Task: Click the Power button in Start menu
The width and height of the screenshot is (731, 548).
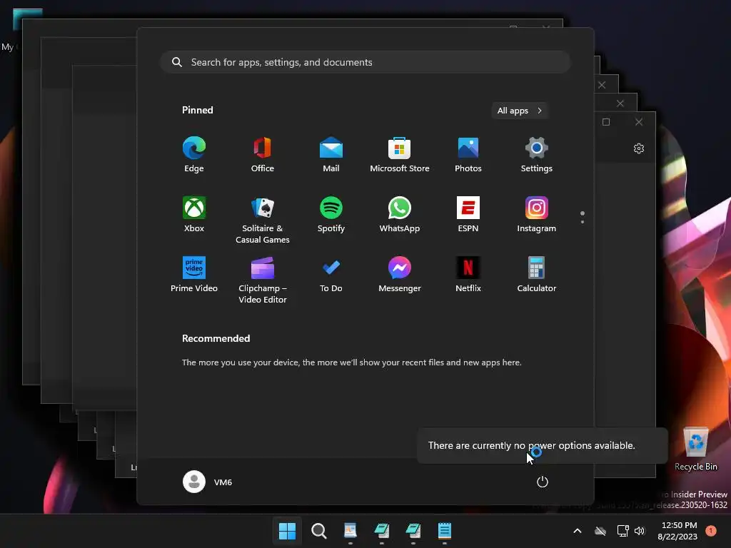Action: [543, 482]
